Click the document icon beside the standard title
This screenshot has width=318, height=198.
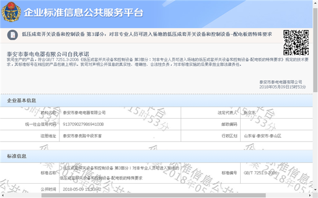point(13,35)
